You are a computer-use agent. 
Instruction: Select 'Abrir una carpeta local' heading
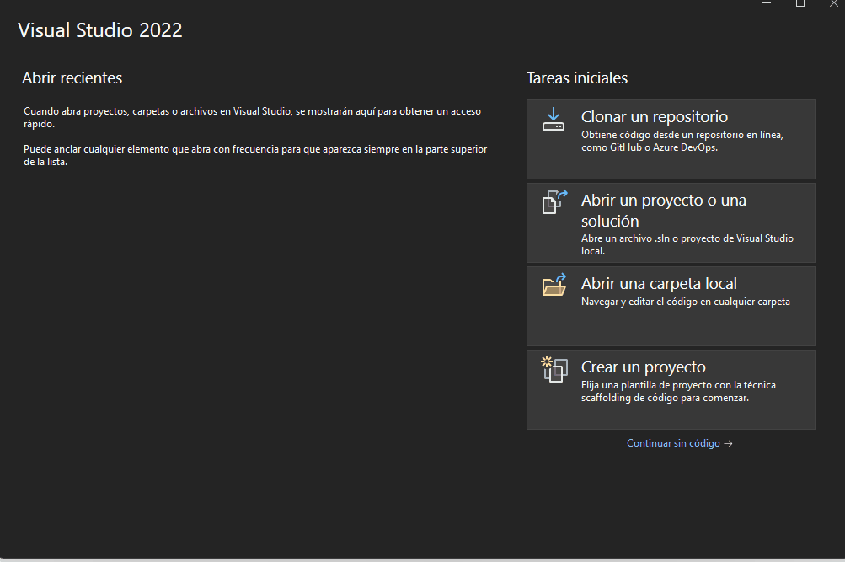659,283
